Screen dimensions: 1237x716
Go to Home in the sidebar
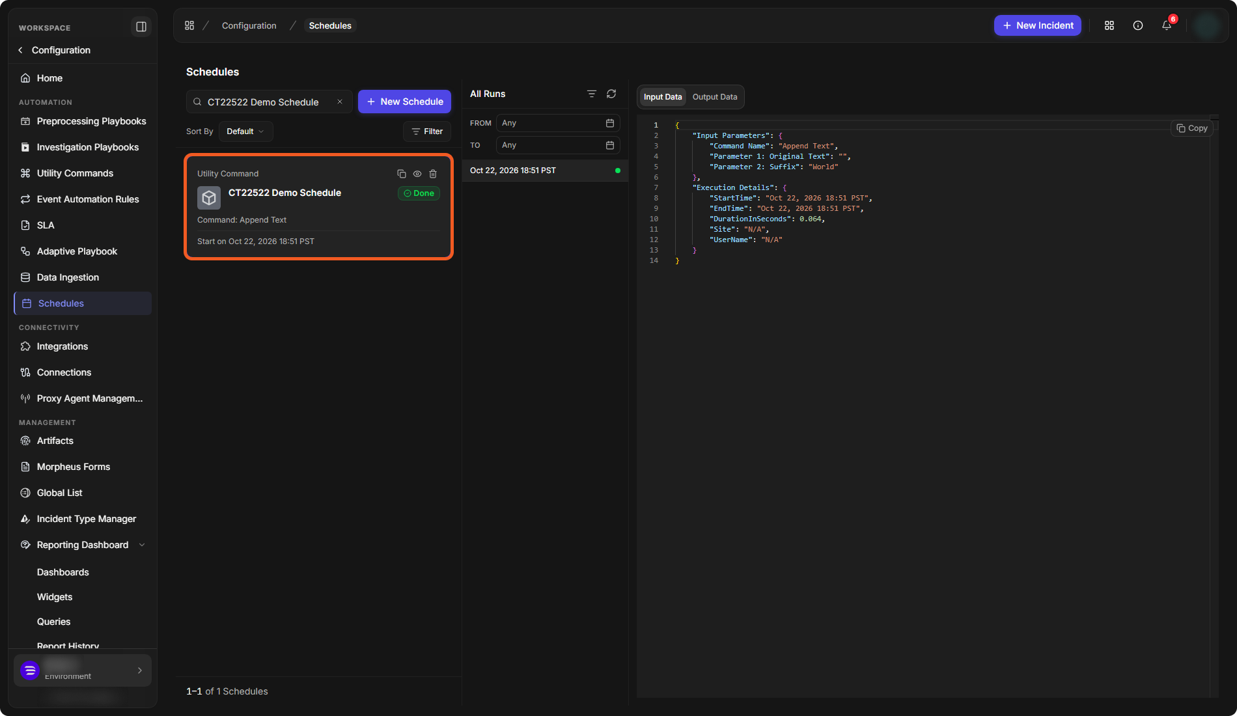83,78
